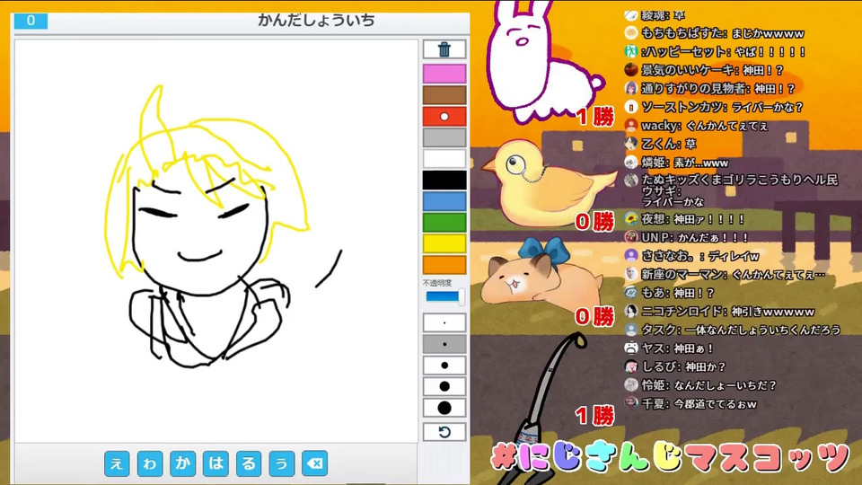Image resolution: width=862 pixels, height=485 pixels.
Task: Click the かんだしょういち prompt title
Action: point(317,21)
